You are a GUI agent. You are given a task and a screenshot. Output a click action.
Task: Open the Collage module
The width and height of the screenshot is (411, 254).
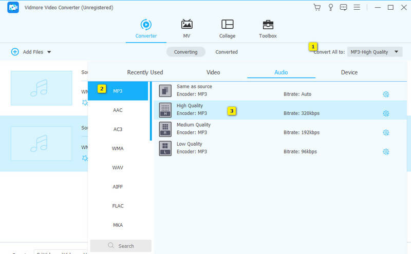[x=227, y=29]
